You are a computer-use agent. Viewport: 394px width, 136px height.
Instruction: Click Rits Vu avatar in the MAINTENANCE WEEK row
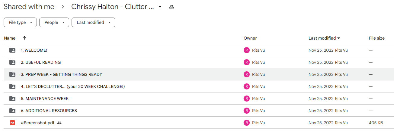(x=247, y=99)
